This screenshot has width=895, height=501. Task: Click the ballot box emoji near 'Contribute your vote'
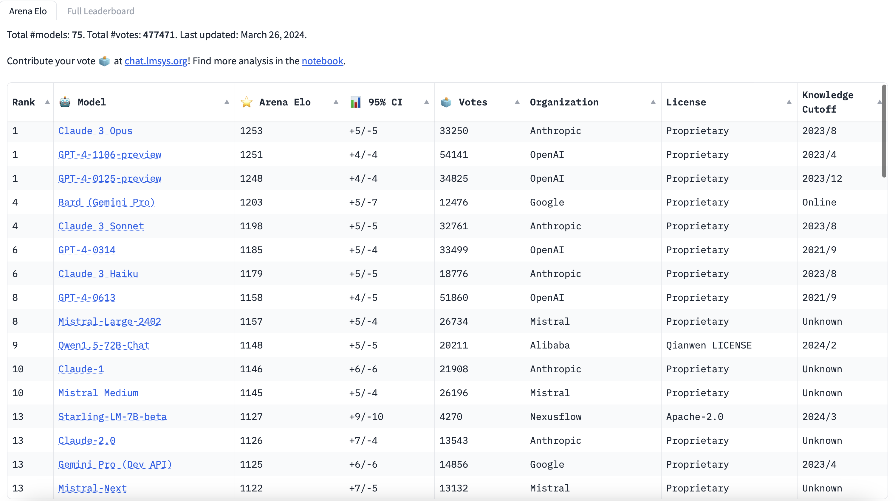[x=104, y=61]
